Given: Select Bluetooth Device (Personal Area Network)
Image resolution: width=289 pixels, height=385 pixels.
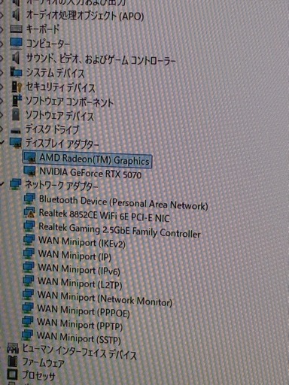Looking at the screenshot, I should click(123, 202).
